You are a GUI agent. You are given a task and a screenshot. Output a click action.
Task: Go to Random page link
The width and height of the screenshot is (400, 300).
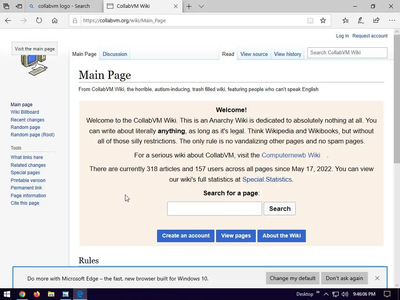coord(25,127)
